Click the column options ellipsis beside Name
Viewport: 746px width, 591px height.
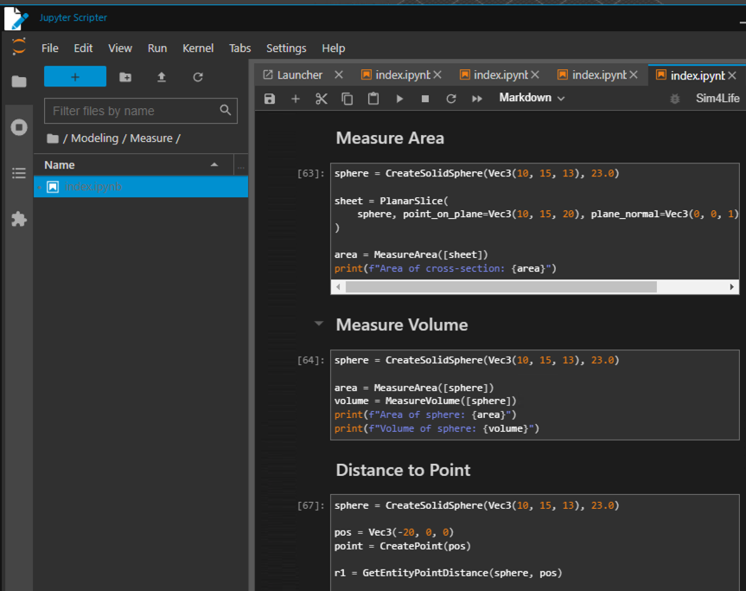241,167
